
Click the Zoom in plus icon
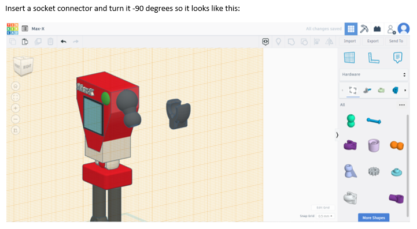16,108
